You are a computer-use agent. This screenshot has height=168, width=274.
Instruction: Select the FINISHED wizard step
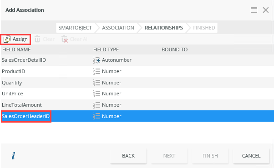click(204, 28)
